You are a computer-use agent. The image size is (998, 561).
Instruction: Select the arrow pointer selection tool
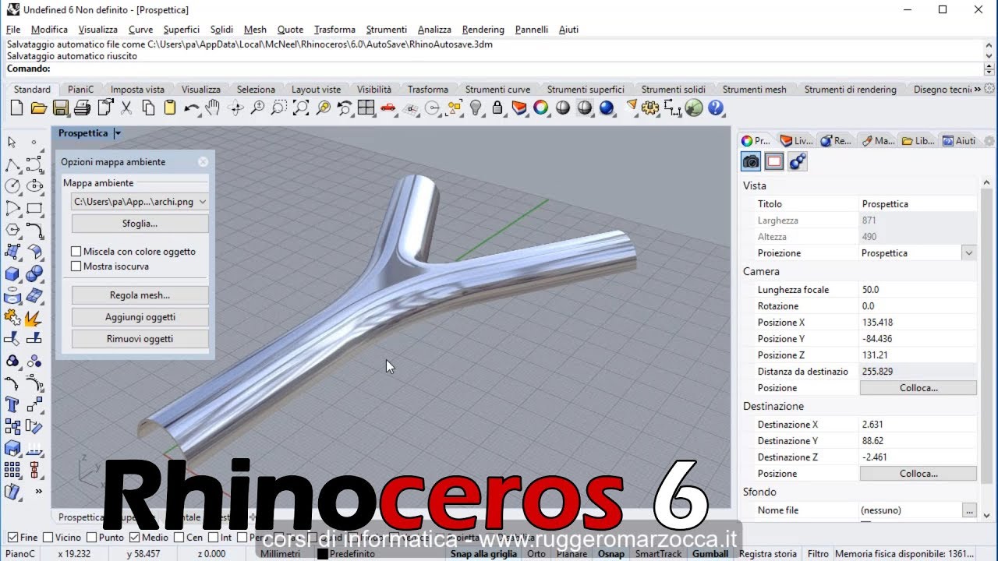(x=12, y=143)
